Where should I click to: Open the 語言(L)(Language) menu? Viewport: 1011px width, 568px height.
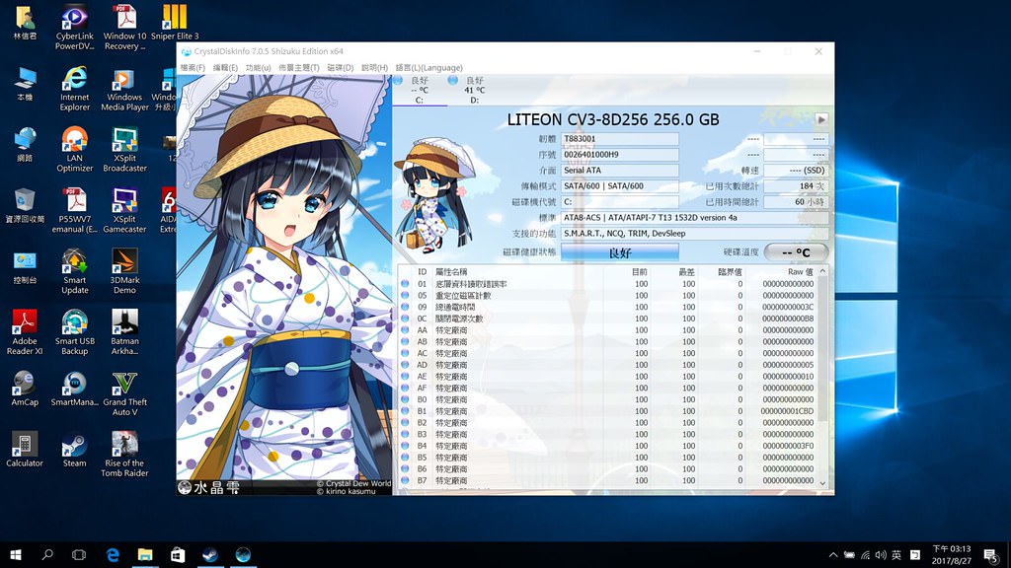[428, 68]
